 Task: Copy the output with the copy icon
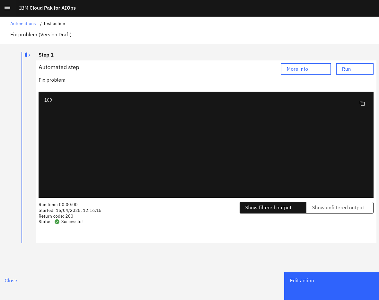click(x=362, y=104)
